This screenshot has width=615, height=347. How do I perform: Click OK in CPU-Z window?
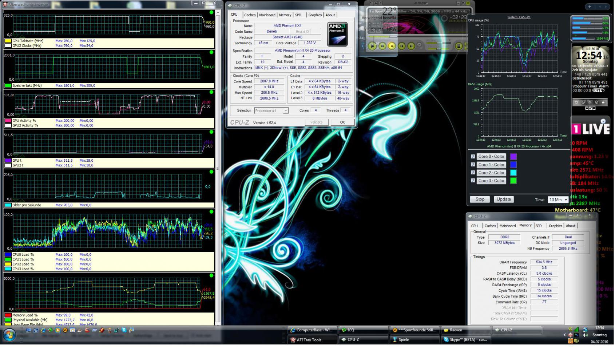point(342,122)
